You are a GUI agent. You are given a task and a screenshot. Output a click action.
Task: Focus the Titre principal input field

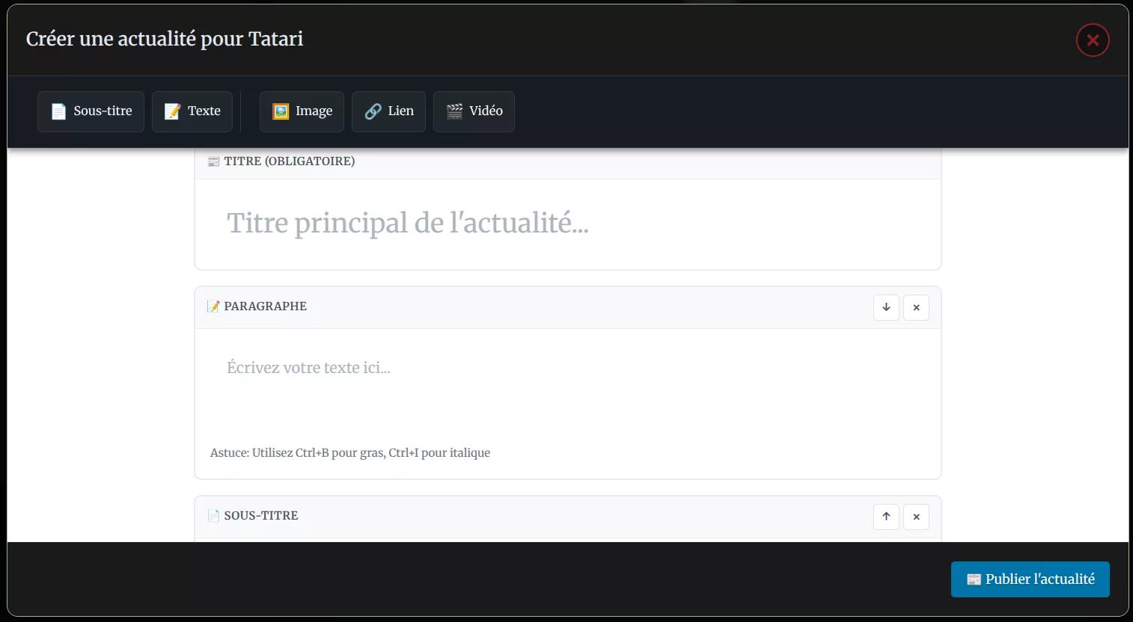coord(567,223)
